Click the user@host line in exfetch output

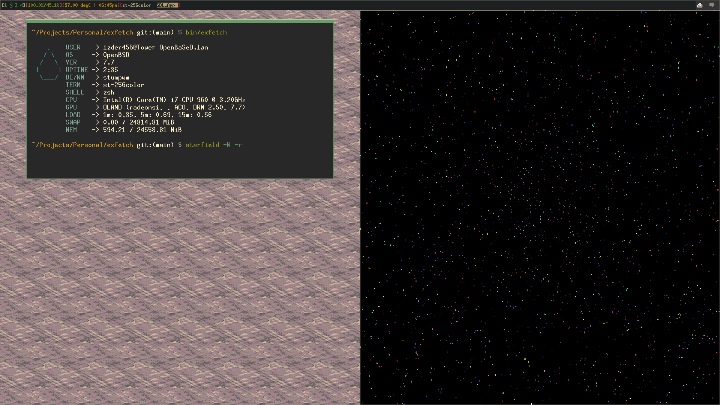tap(155, 48)
